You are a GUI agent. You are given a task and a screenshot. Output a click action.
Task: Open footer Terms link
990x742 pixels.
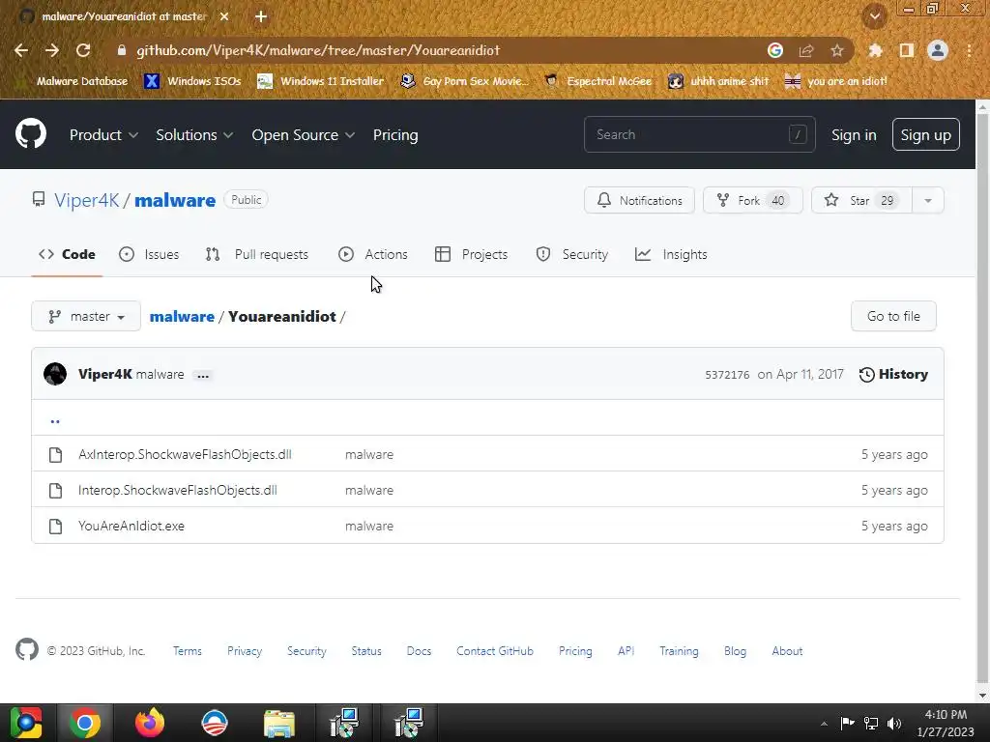point(188,651)
